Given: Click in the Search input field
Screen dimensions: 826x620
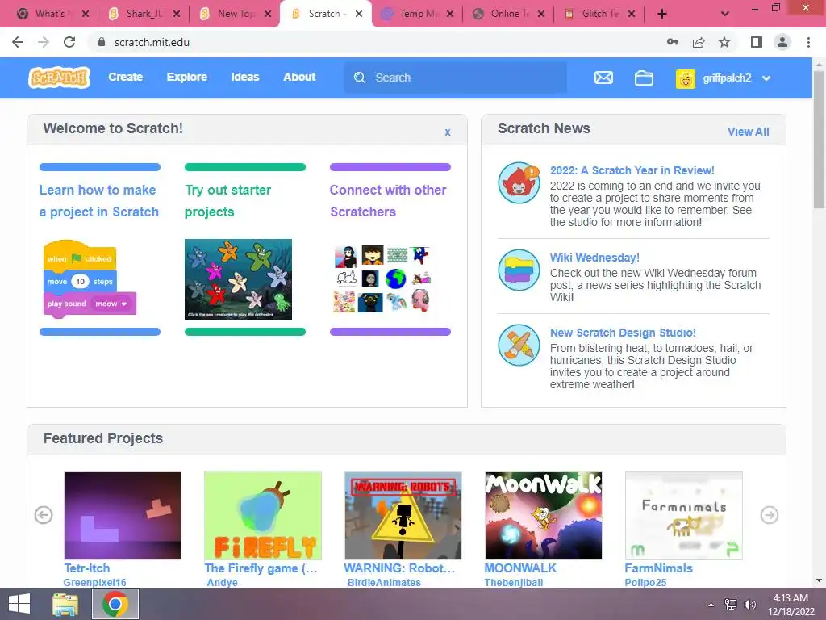Looking at the screenshot, I should click(x=456, y=77).
